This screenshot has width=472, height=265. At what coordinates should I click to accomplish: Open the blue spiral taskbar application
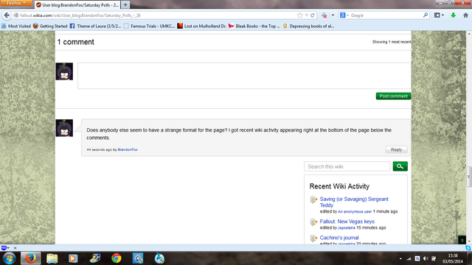[138, 258]
